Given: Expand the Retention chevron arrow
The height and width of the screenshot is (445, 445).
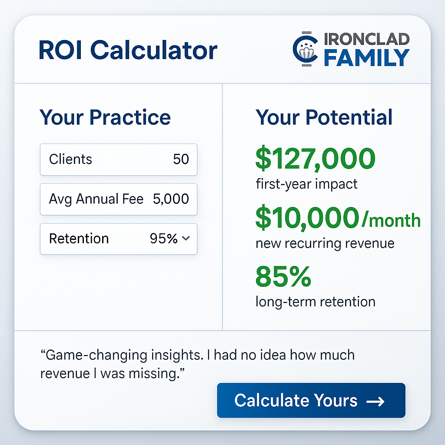Looking at the screenshot, I should [186, 239].
